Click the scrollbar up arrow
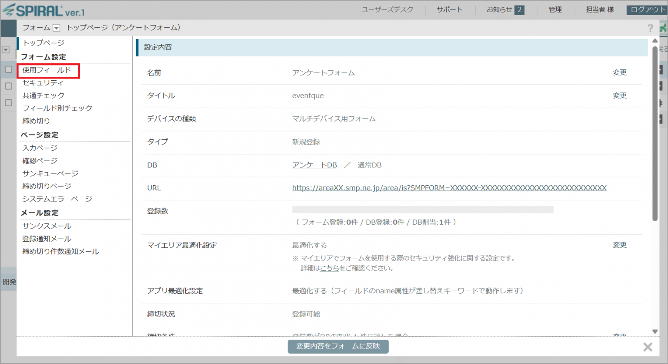Viewport: 668px width, 364px height. point(655,41)
